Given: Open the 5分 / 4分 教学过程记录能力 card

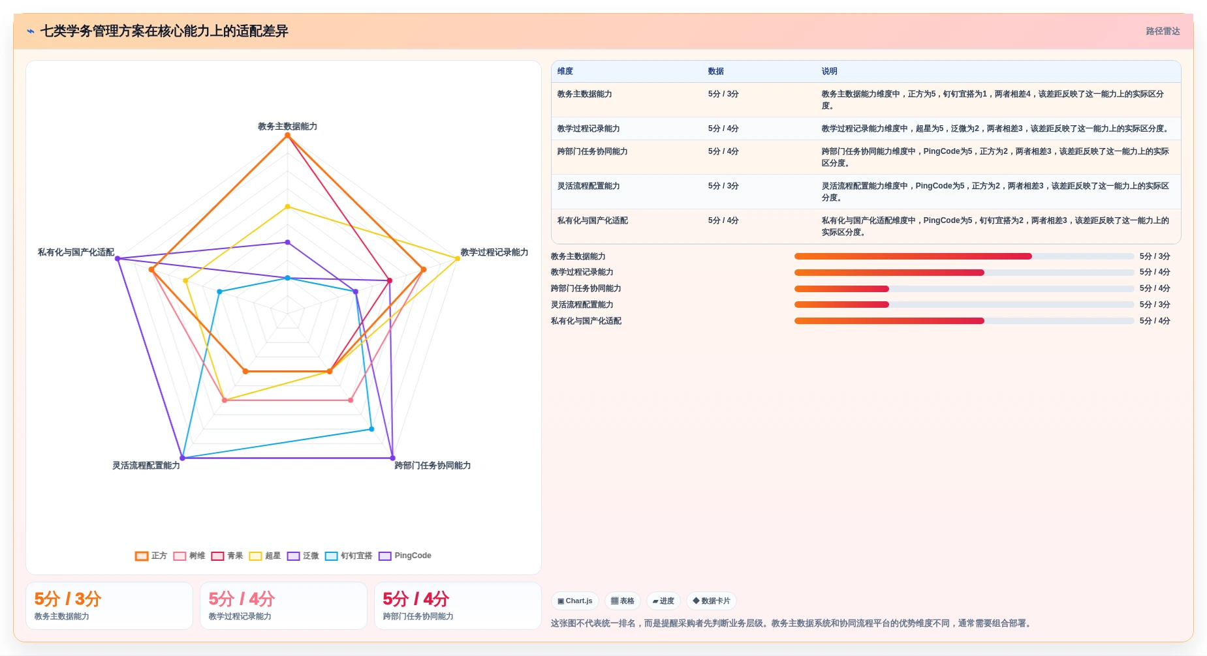Looking at the screenshot, I should 283,606.
